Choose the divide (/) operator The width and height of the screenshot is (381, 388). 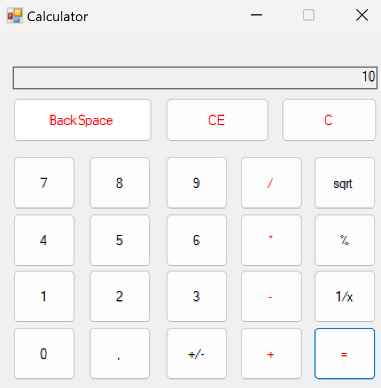(271, 183)
